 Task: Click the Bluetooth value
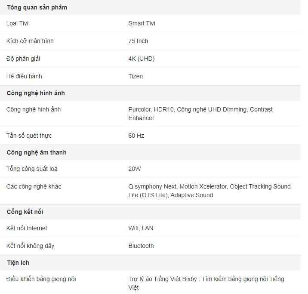click(x=141, y=246)
